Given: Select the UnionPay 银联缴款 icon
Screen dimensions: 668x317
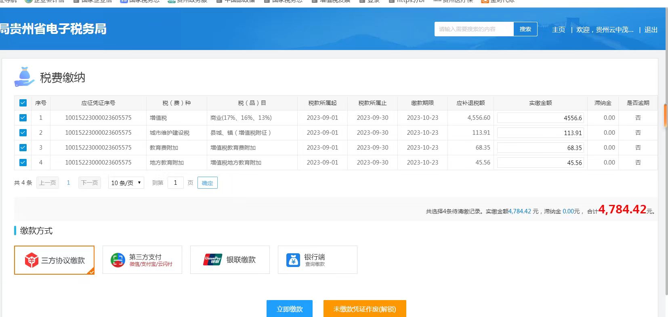Looking at the screenshot, I should [x=212, y=260].
